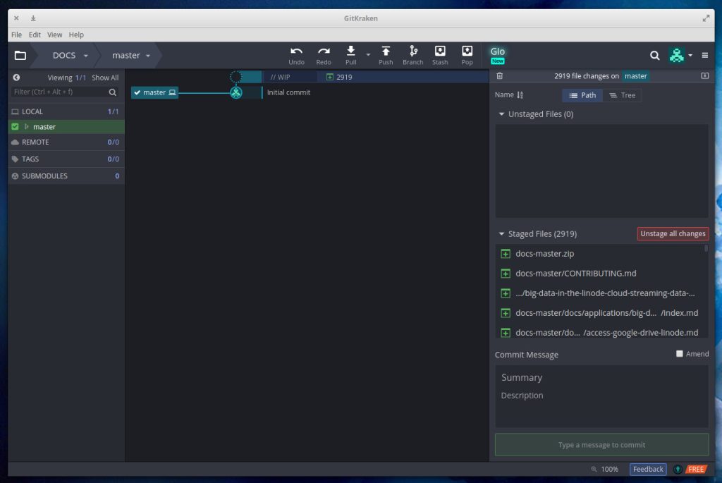This screenshot has height=483, width=722.
Task: Stash changes with the Stash icon
Action: (440, 51)
